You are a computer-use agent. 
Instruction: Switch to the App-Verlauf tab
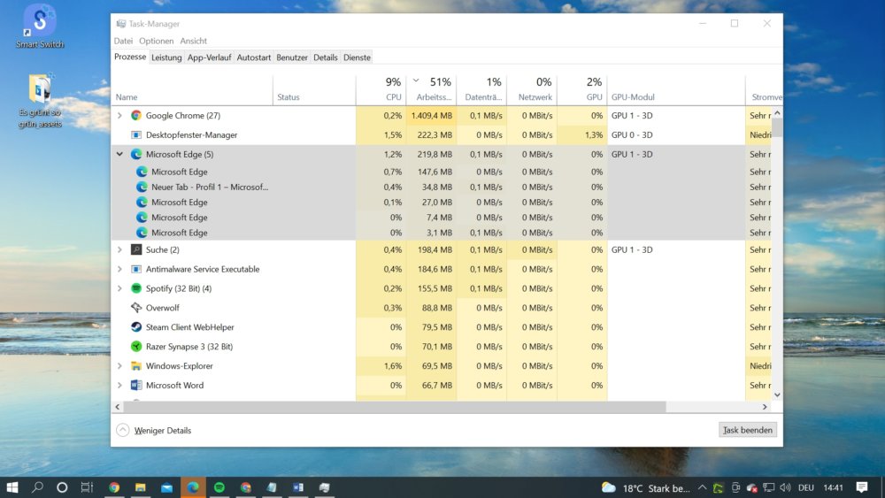pyautogui.click(x=210, y=57)
